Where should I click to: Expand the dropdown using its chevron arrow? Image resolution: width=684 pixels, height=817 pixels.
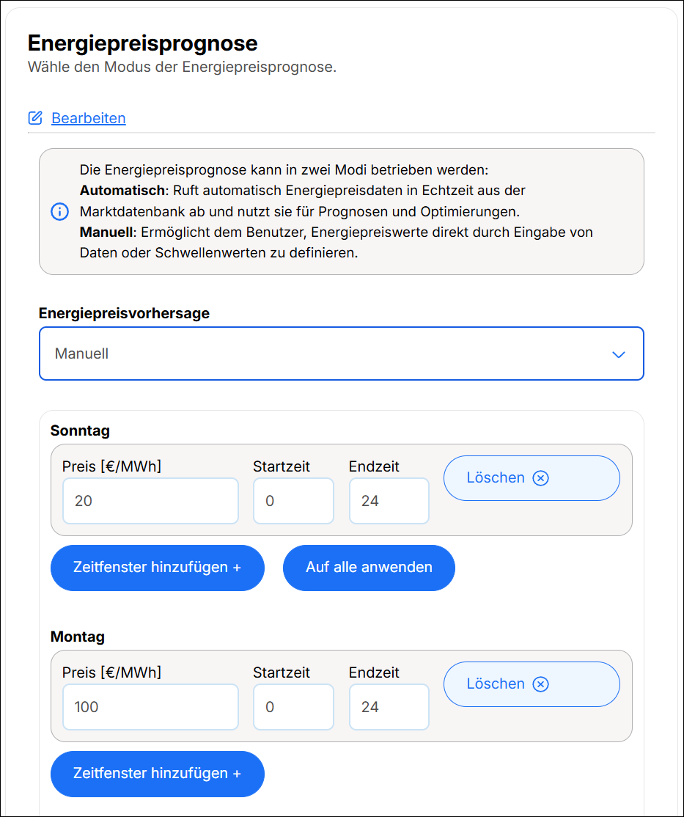tap(618, 354)
